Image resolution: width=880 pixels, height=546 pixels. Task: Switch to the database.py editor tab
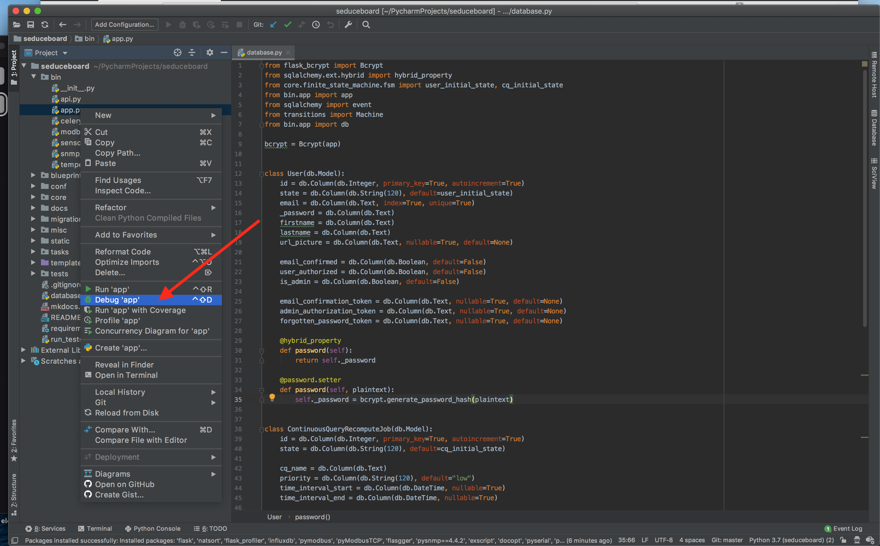click(264, 52)
